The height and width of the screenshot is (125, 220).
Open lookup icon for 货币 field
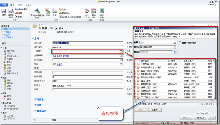coord(121,64)
